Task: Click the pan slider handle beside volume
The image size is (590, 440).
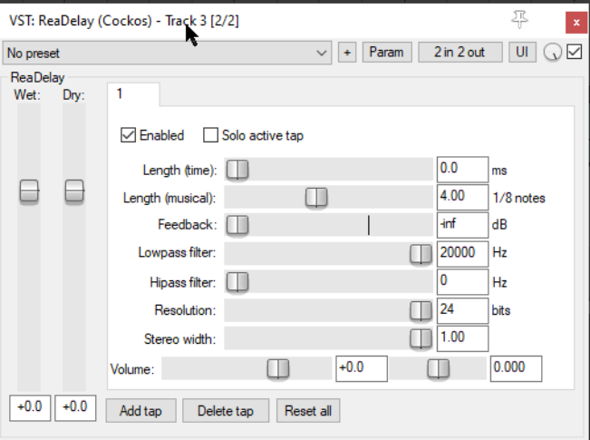Action: click(439, 368)
